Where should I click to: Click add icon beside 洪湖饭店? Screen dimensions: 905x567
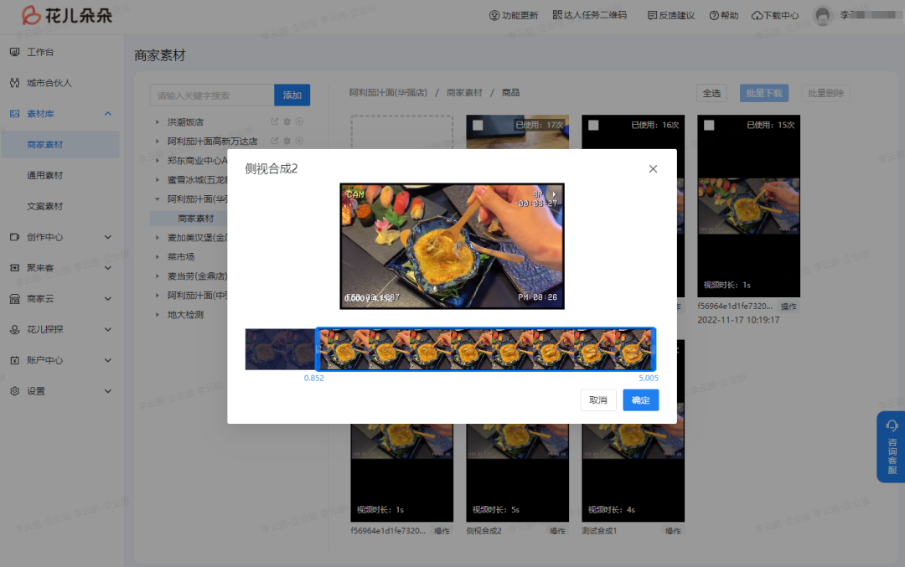pos(299,121)
